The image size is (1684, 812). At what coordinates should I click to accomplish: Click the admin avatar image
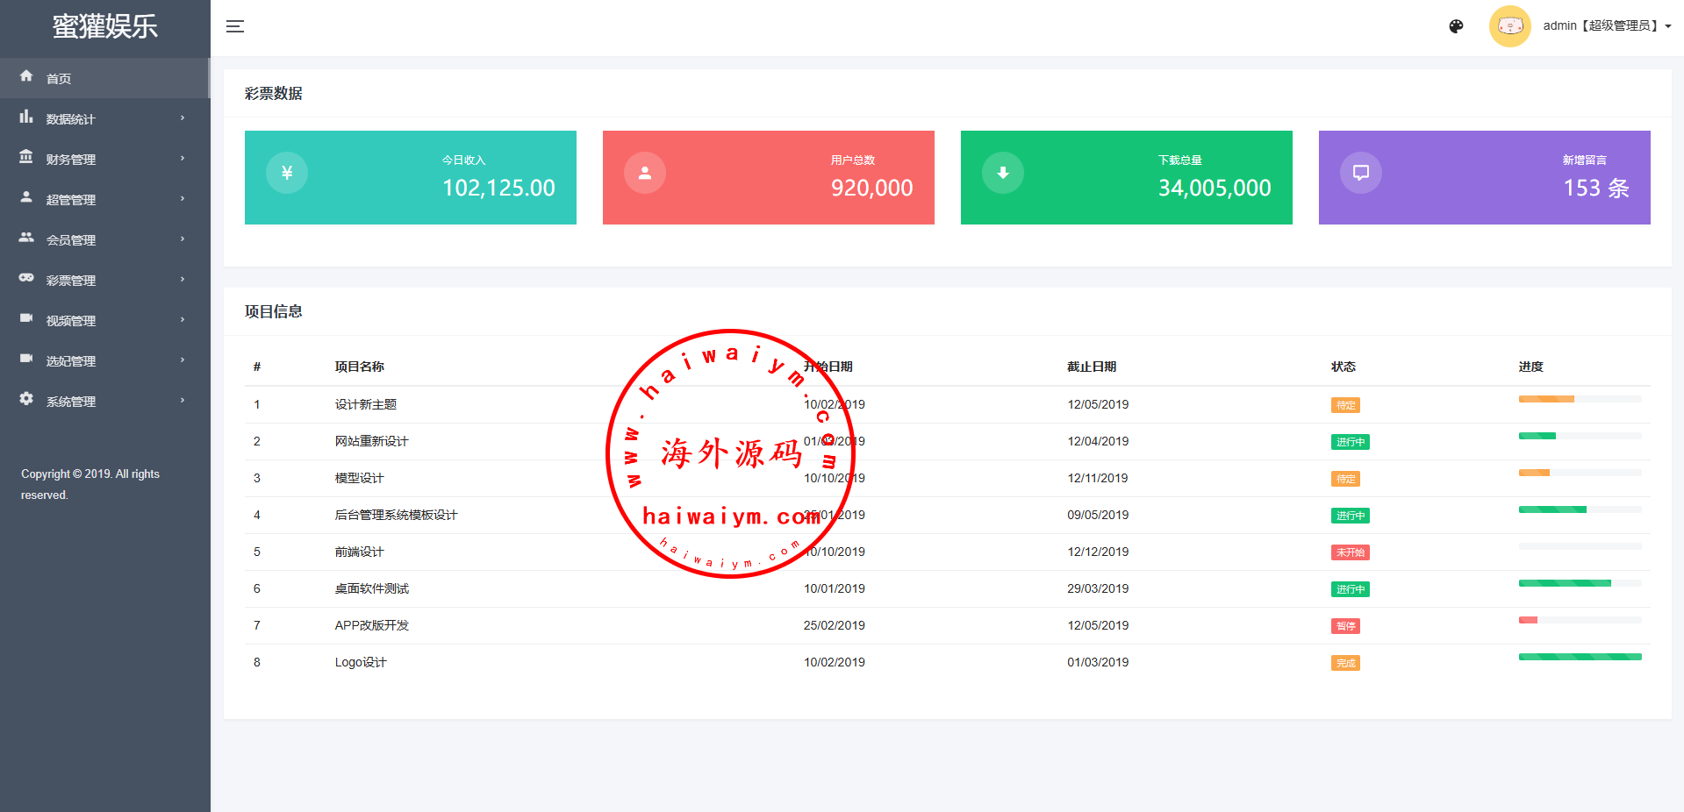1509,26
